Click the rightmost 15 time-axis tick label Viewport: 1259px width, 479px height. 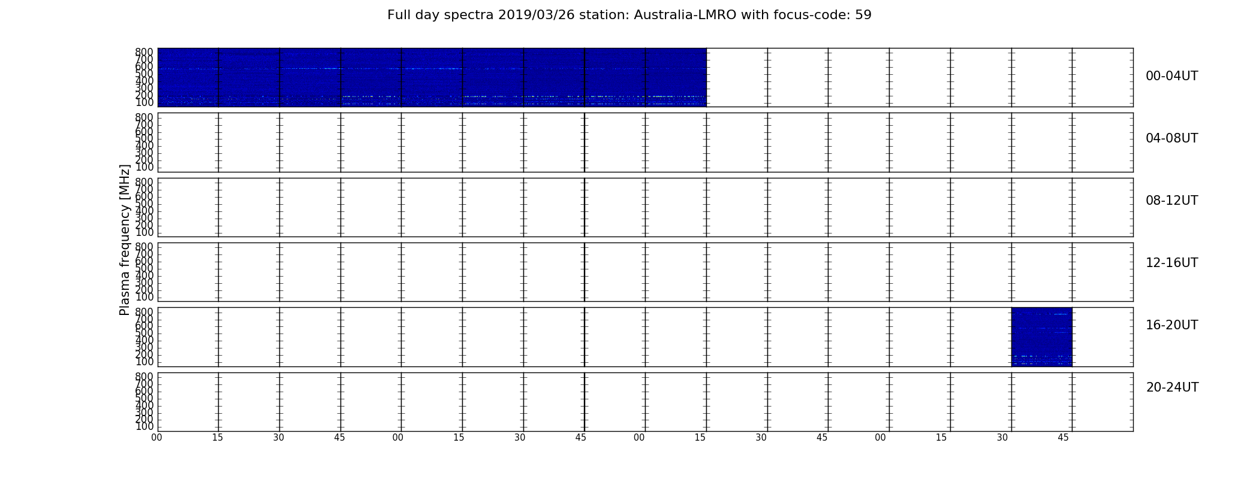click(941, 438)
